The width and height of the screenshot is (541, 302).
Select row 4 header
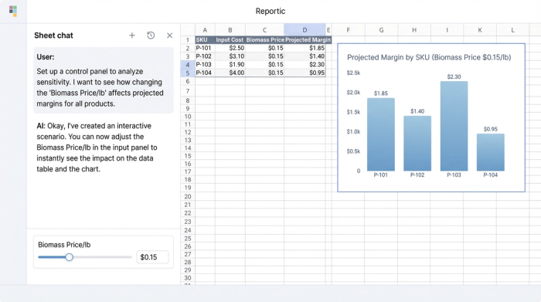pos(188,64)
